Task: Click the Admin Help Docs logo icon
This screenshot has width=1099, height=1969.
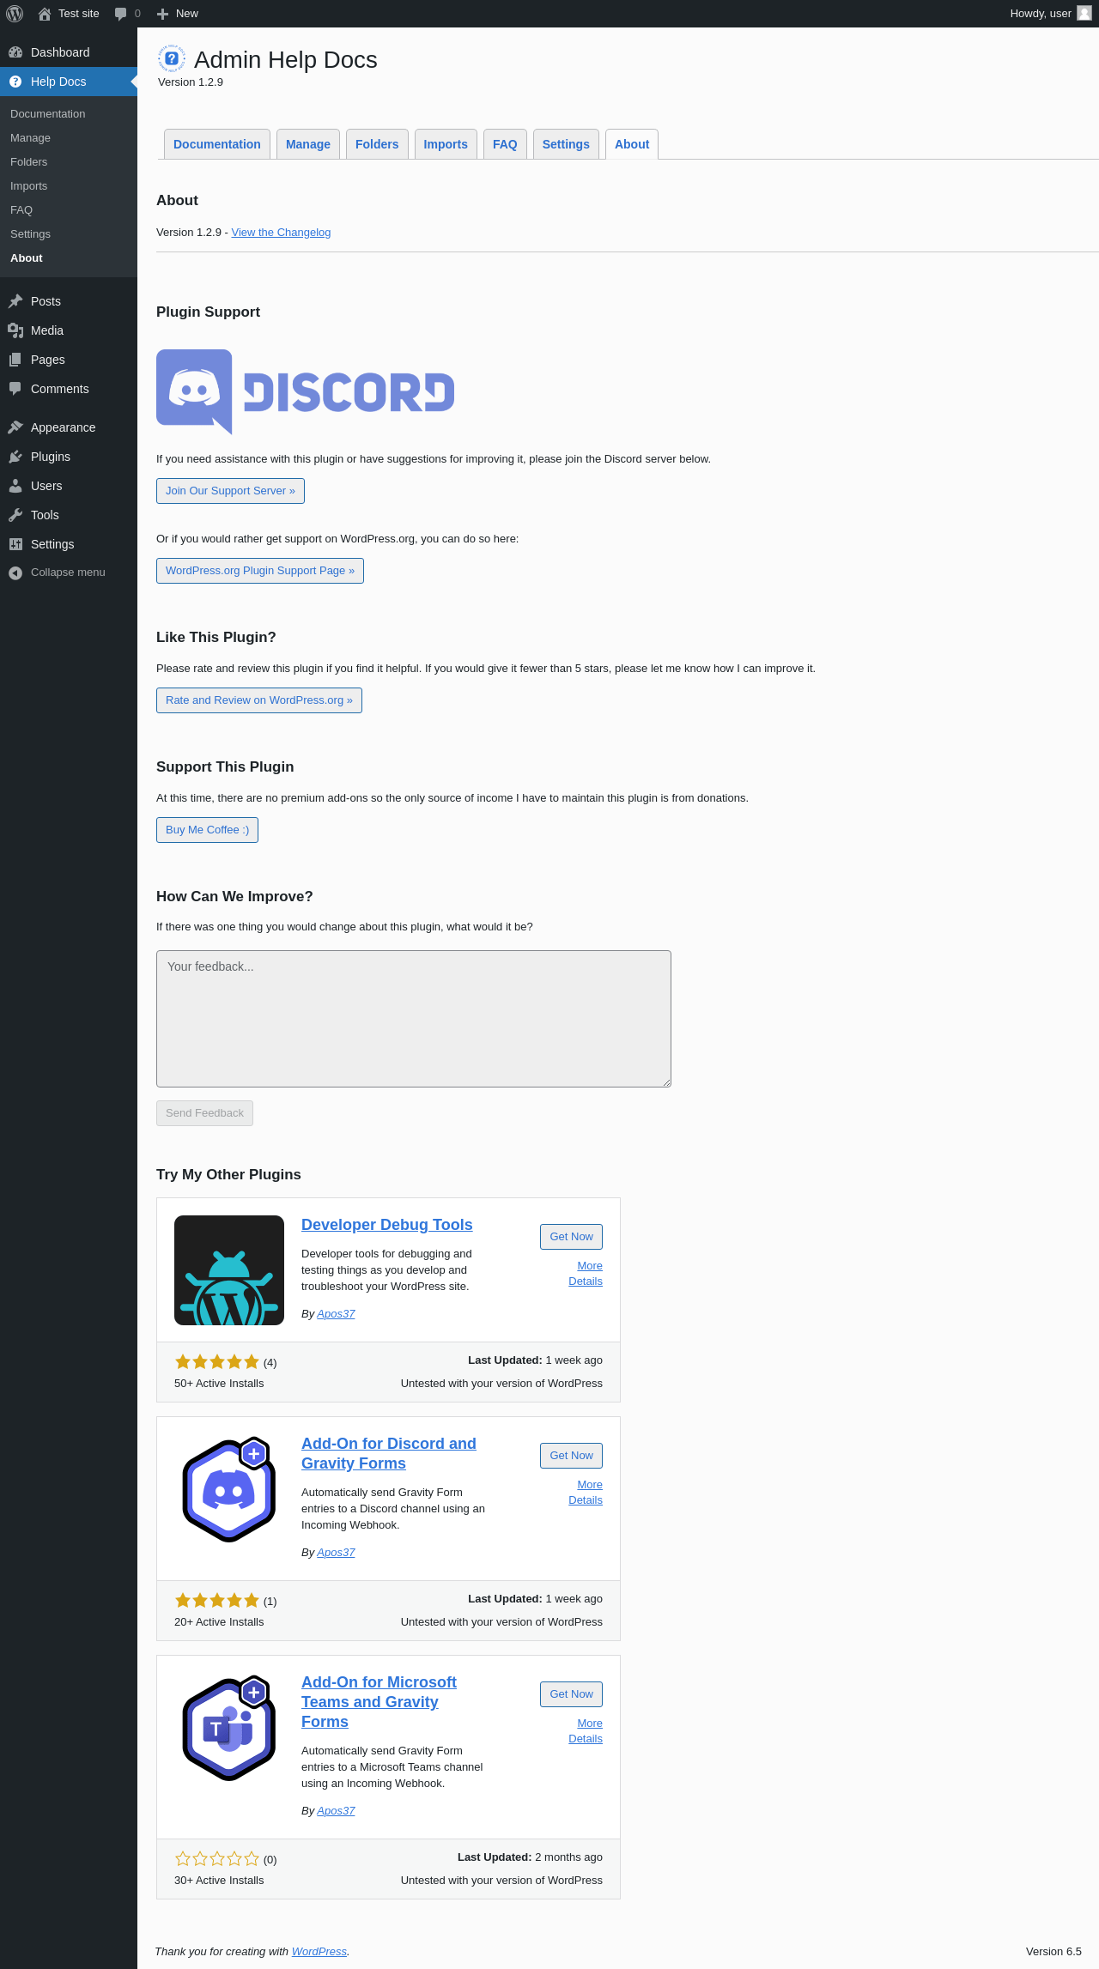Action: [172, 58]
